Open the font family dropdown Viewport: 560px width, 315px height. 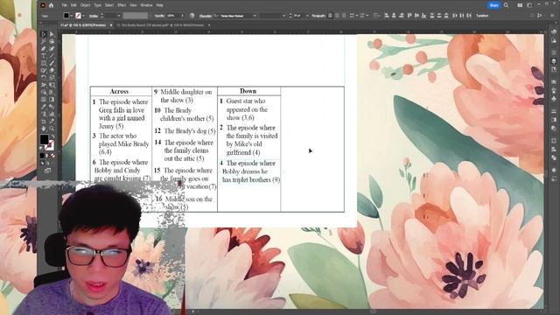[255, 16]
